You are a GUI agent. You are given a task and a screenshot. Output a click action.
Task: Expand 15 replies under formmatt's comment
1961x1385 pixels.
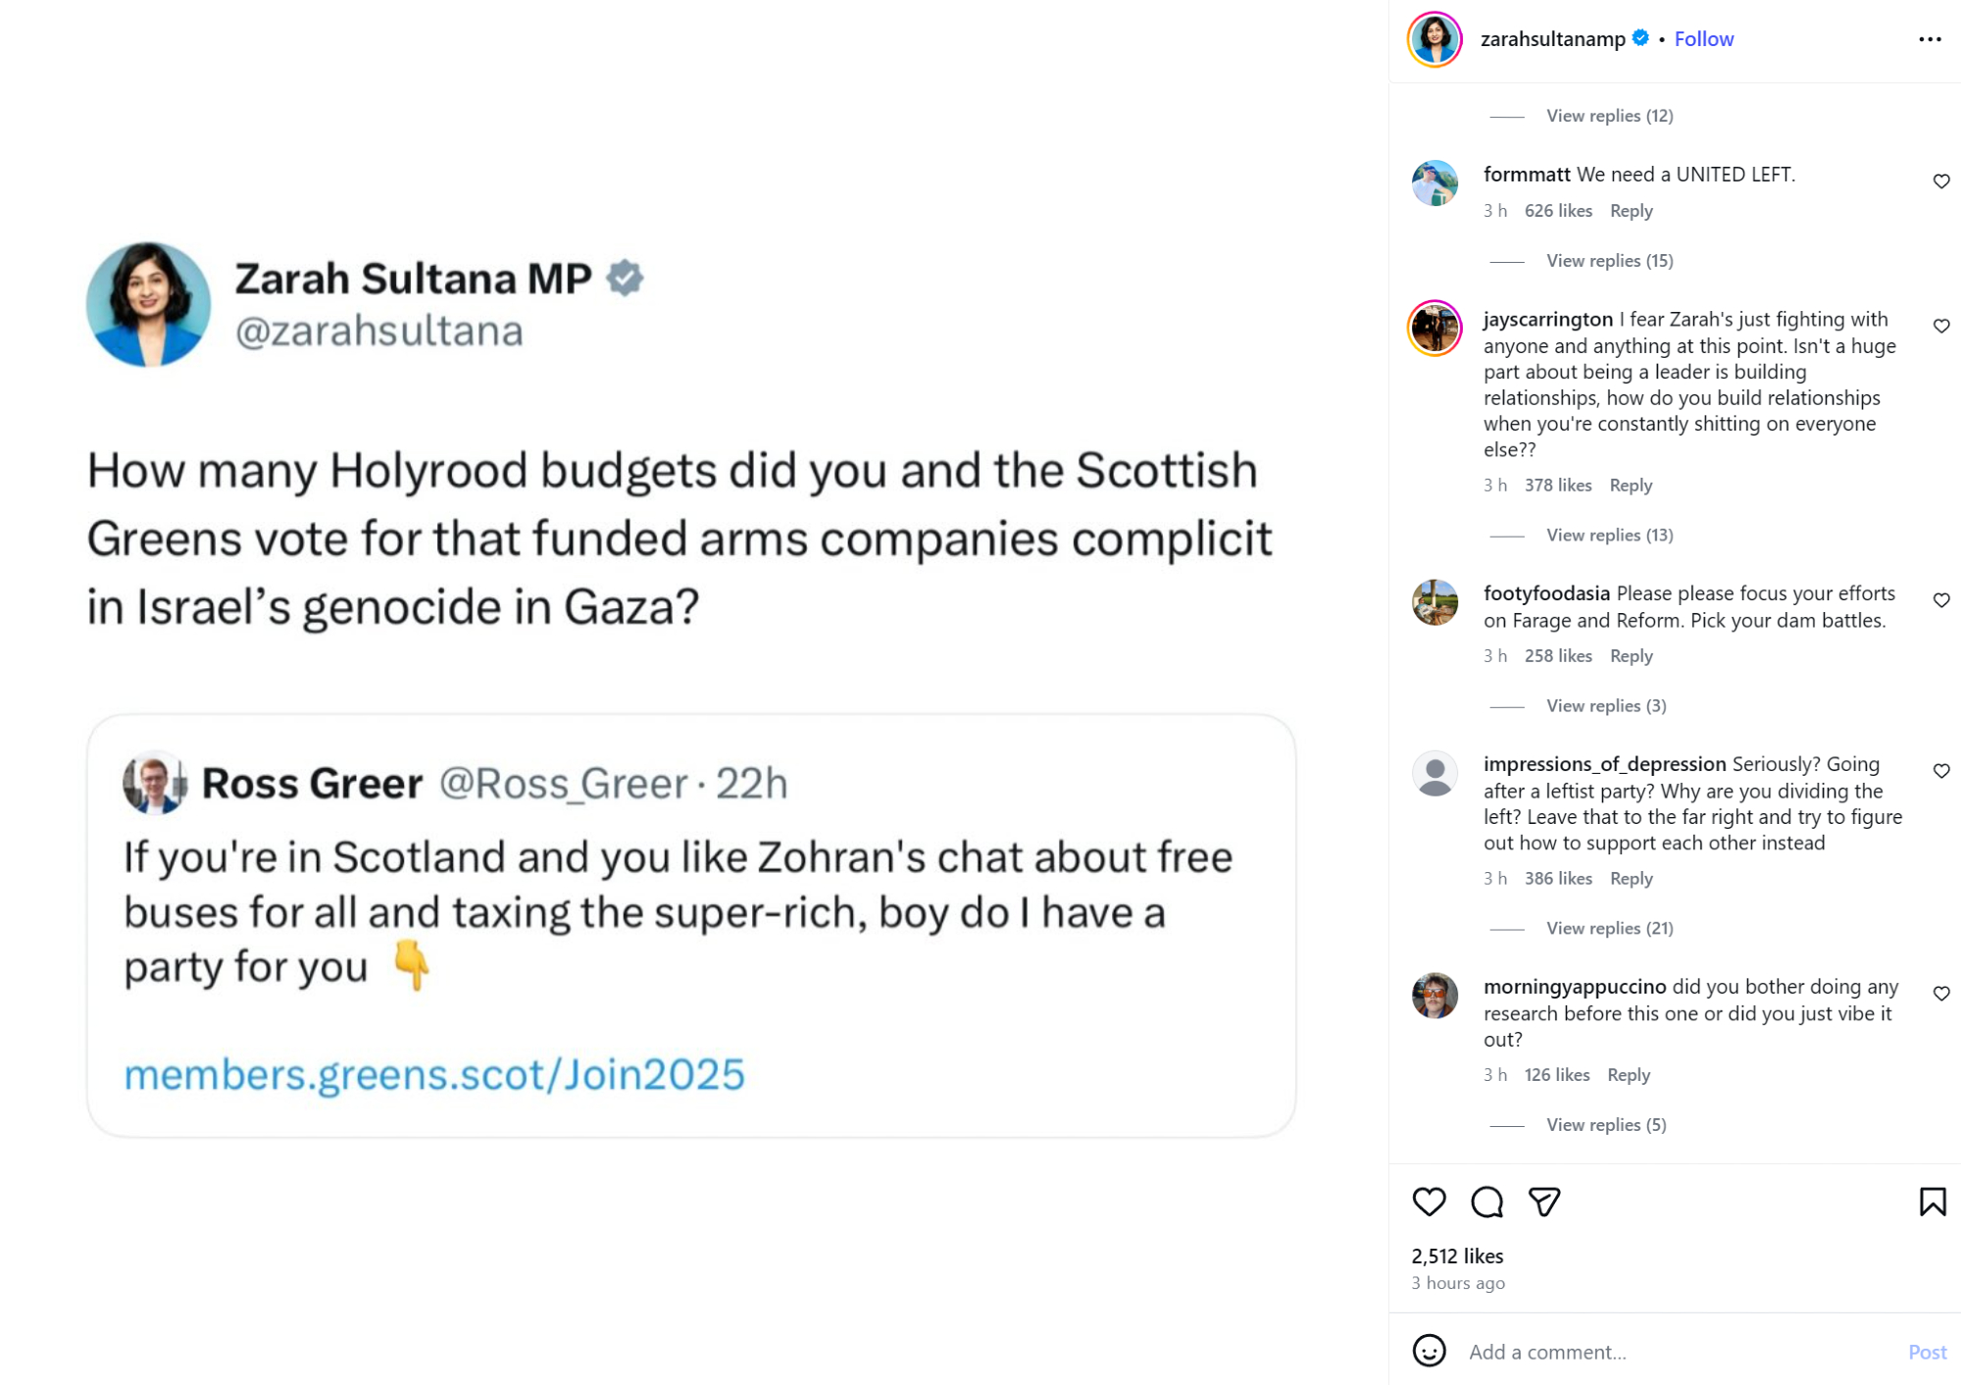pyautogui.click(x=1609, y=261)
